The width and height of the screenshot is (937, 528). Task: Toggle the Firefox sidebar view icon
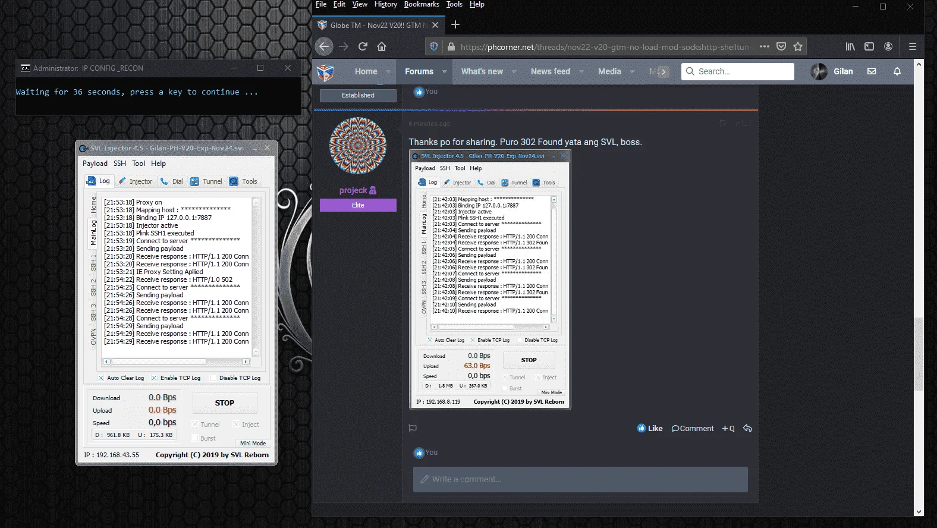869,46
